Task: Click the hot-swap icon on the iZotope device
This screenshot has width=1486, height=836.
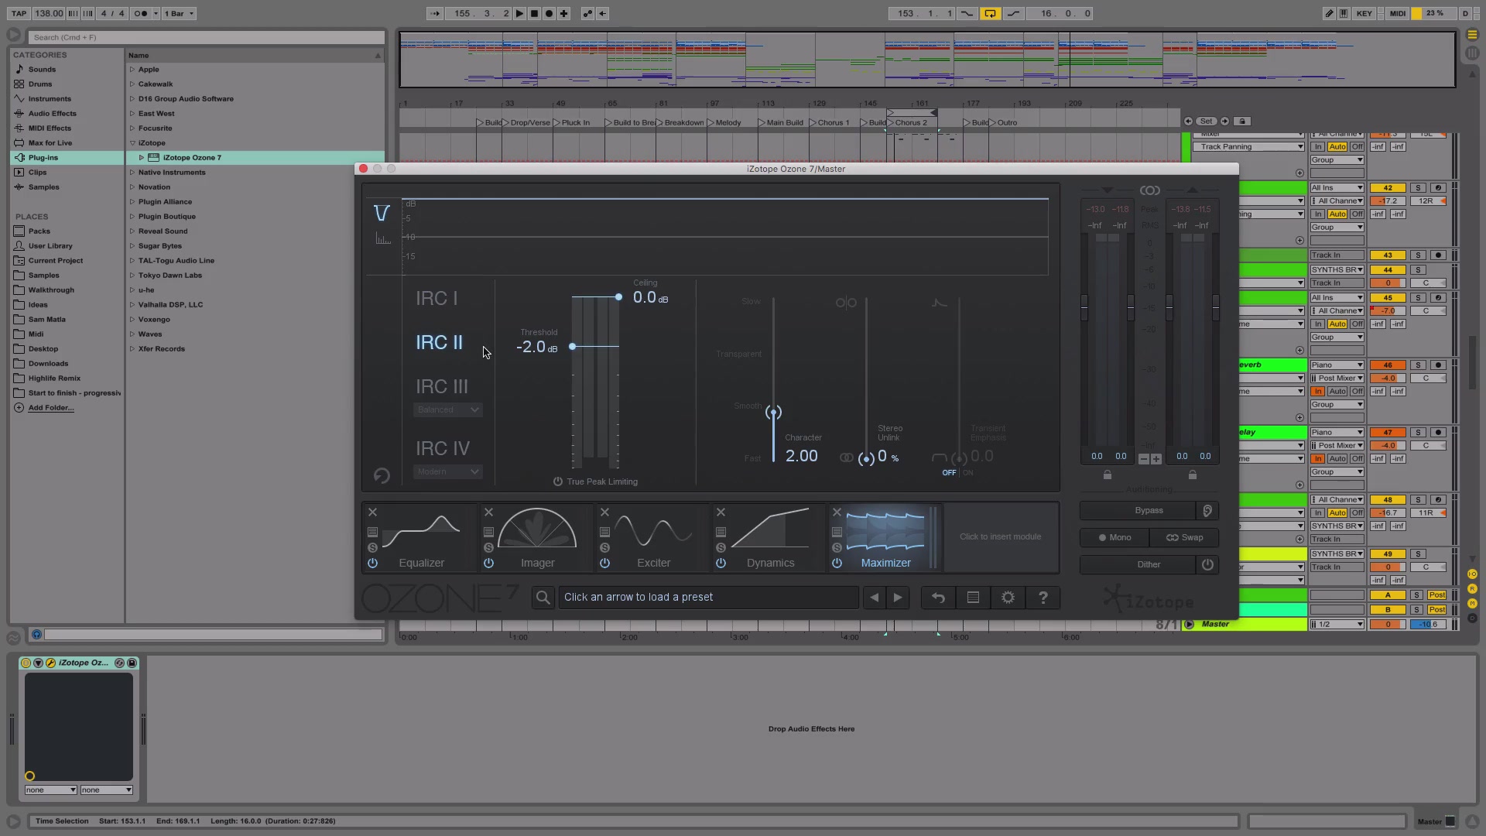Action: (x=119, y=663)
